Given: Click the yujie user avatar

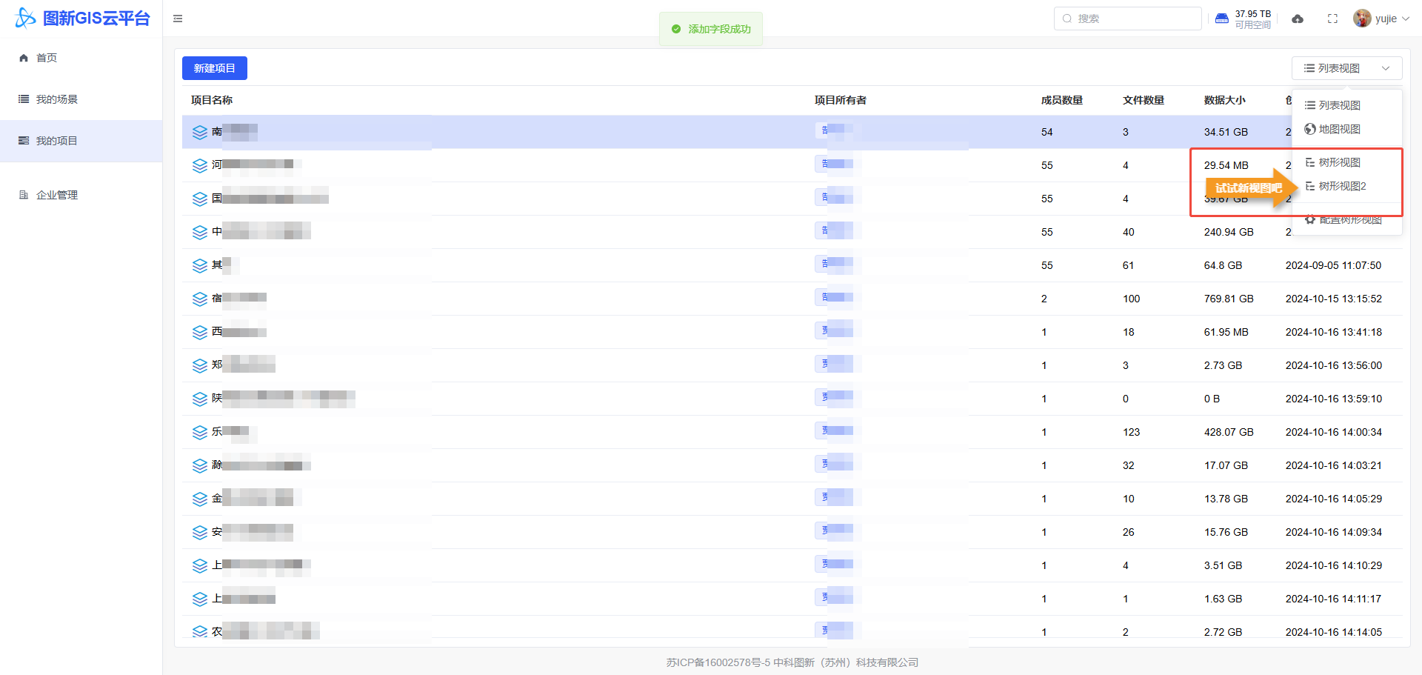Looking at the screenshot, I should (1361, 19).
